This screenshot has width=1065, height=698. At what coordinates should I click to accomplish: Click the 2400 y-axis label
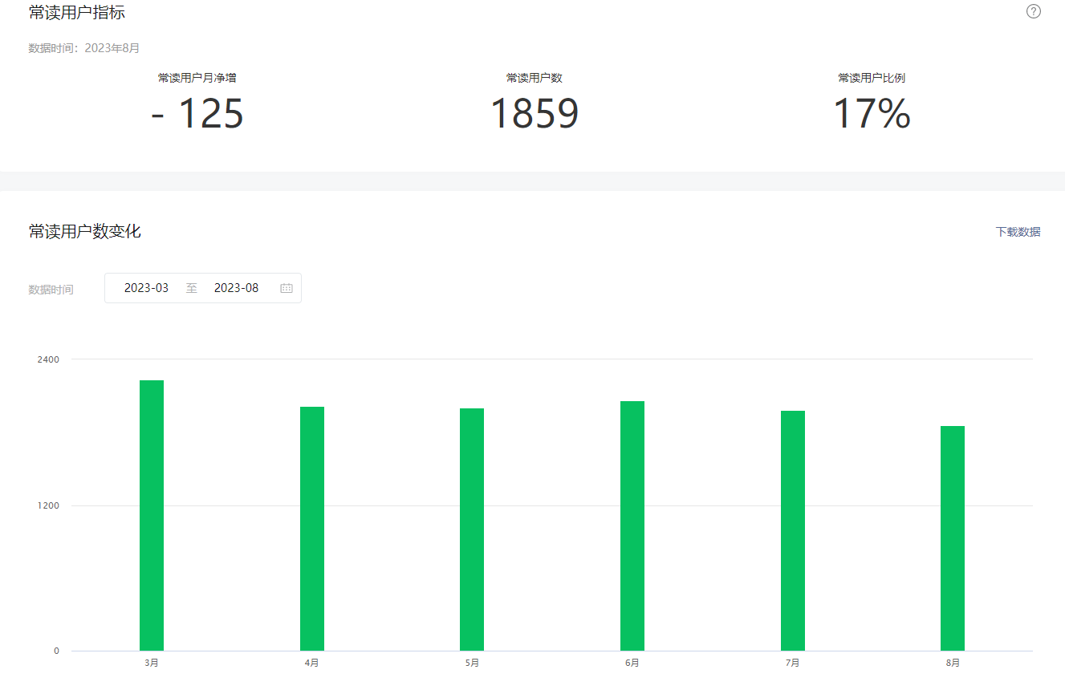click(x=48, y=359)
